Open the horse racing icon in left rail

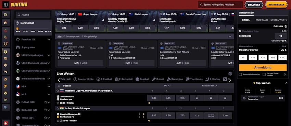click(x=5, y=65)
